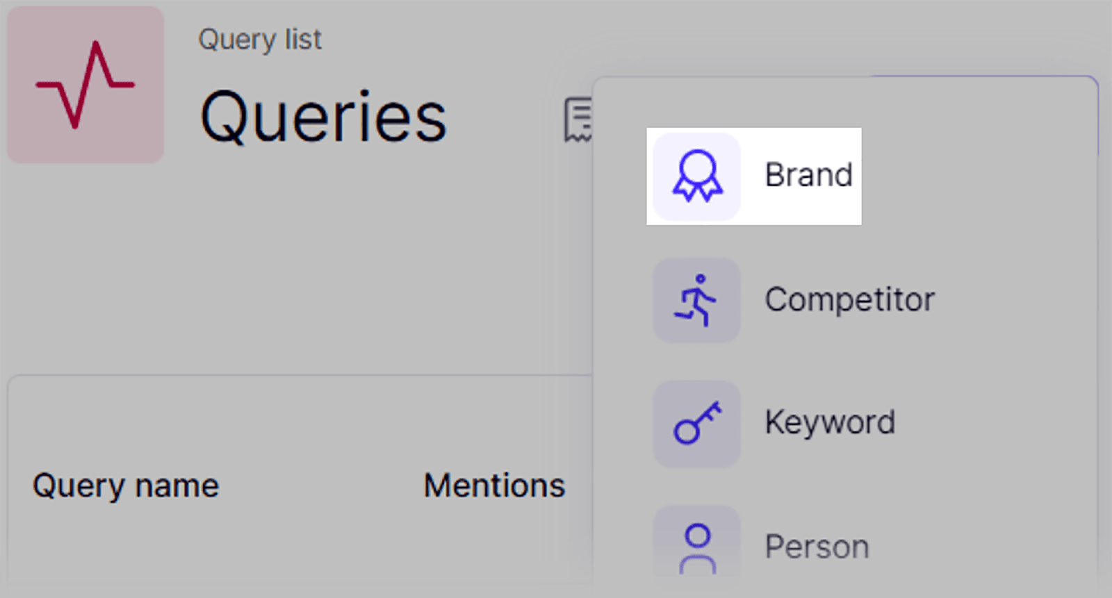Open the note icon beside Queries heading
Screen dimensions: 1112x598
coord(579,119)
